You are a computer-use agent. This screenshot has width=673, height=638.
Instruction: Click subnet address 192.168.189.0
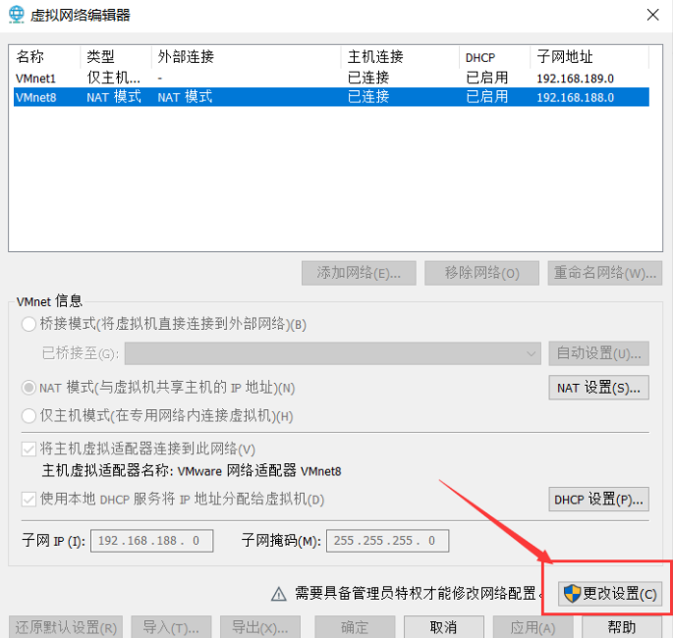pyautogui.click(x=575, y=79)
